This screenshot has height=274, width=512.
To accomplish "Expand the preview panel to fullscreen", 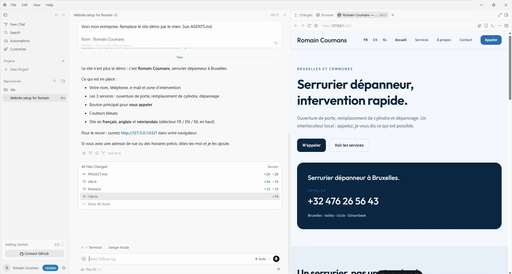I will click(x=499, y=15).
